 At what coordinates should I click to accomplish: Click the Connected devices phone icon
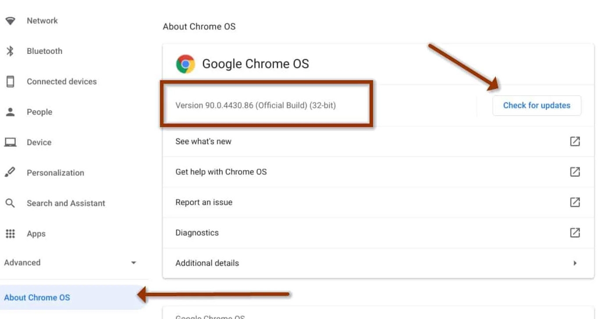point(10,82)
